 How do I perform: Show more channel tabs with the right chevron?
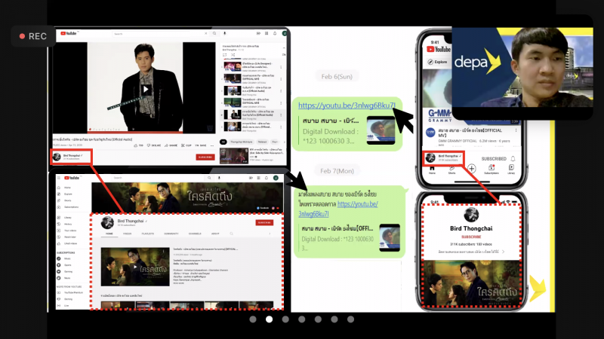[270, 234]
